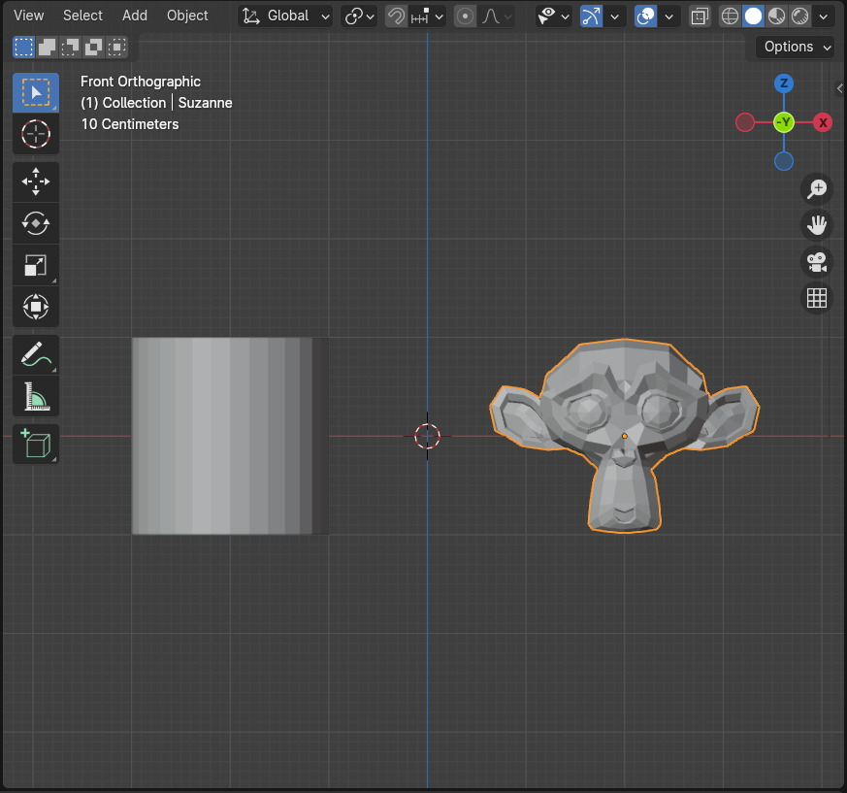Open proportional editing falloff dropdown
This screenshot has width=847, height=793.
tap(496, 17)
